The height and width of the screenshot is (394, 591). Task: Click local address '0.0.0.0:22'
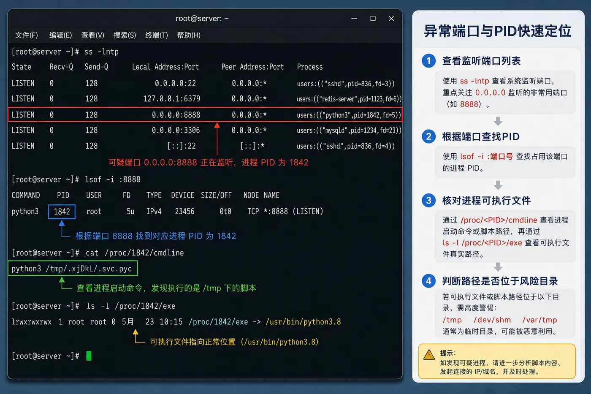coord(175,83)
